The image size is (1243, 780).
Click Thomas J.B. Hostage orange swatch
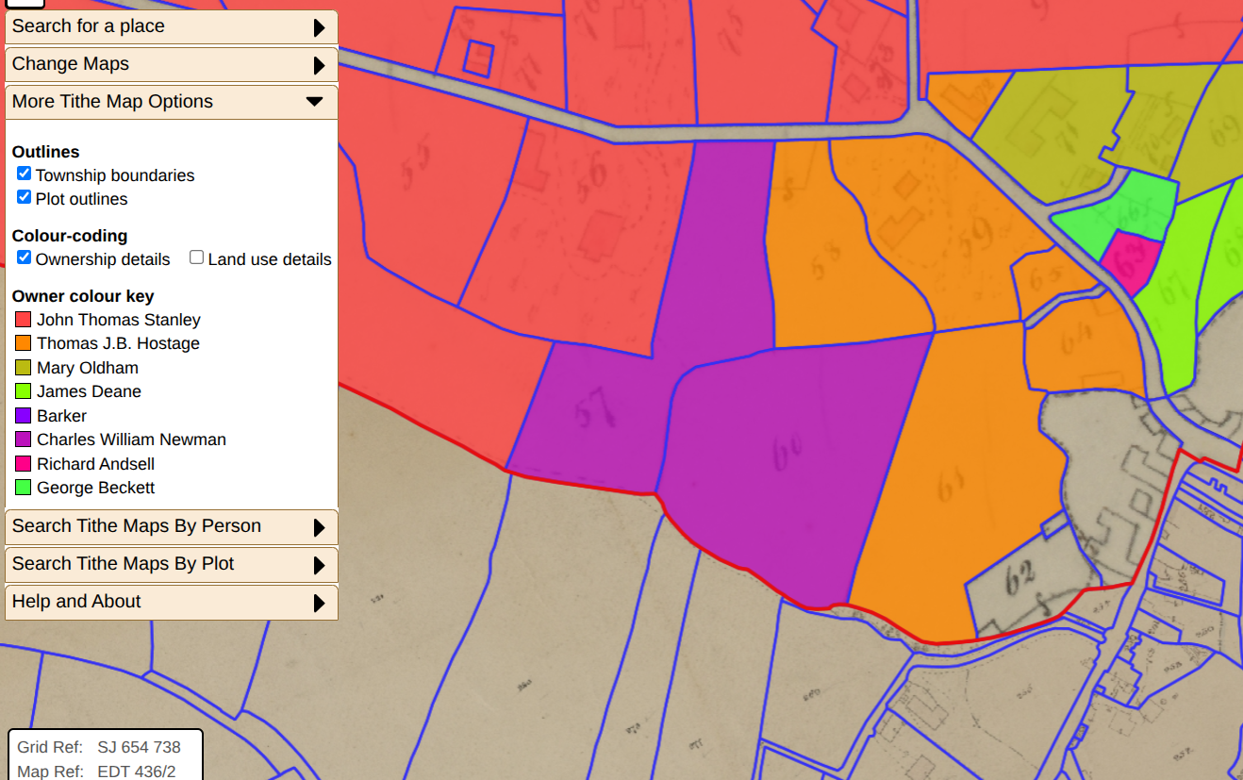pos(23,343)
